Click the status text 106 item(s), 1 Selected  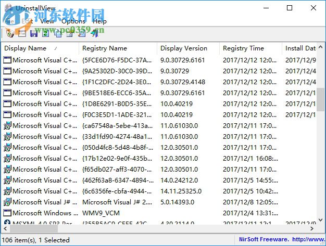36,240
